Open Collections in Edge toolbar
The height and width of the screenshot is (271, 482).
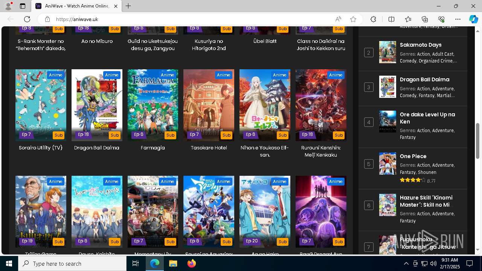(x=425, y=19)
